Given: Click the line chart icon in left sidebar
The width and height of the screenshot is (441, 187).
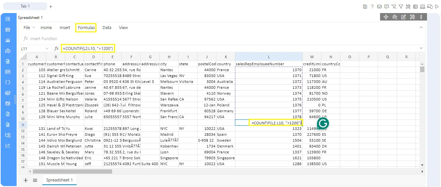Looking at the screenshot, I should click(8, 40).
